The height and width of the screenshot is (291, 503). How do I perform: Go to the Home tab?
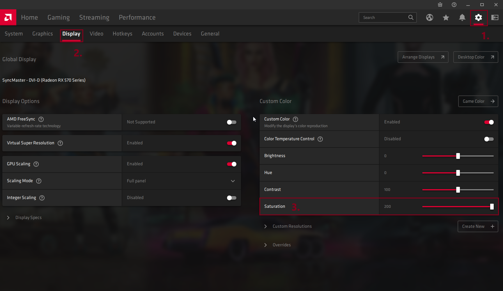pyautogui.click(x=29, y=17)
